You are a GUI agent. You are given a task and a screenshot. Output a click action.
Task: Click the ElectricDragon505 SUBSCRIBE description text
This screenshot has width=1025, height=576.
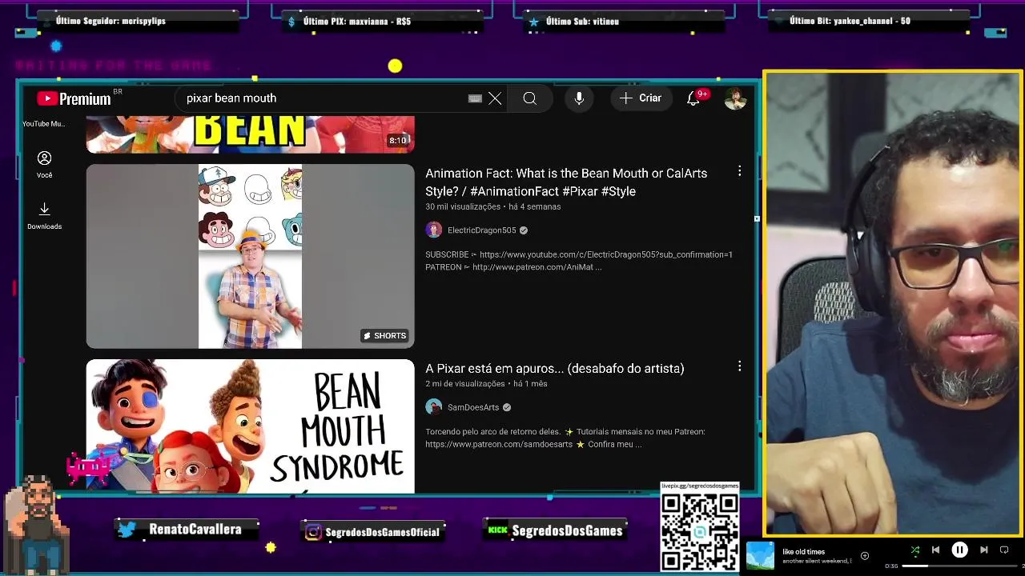579,261
